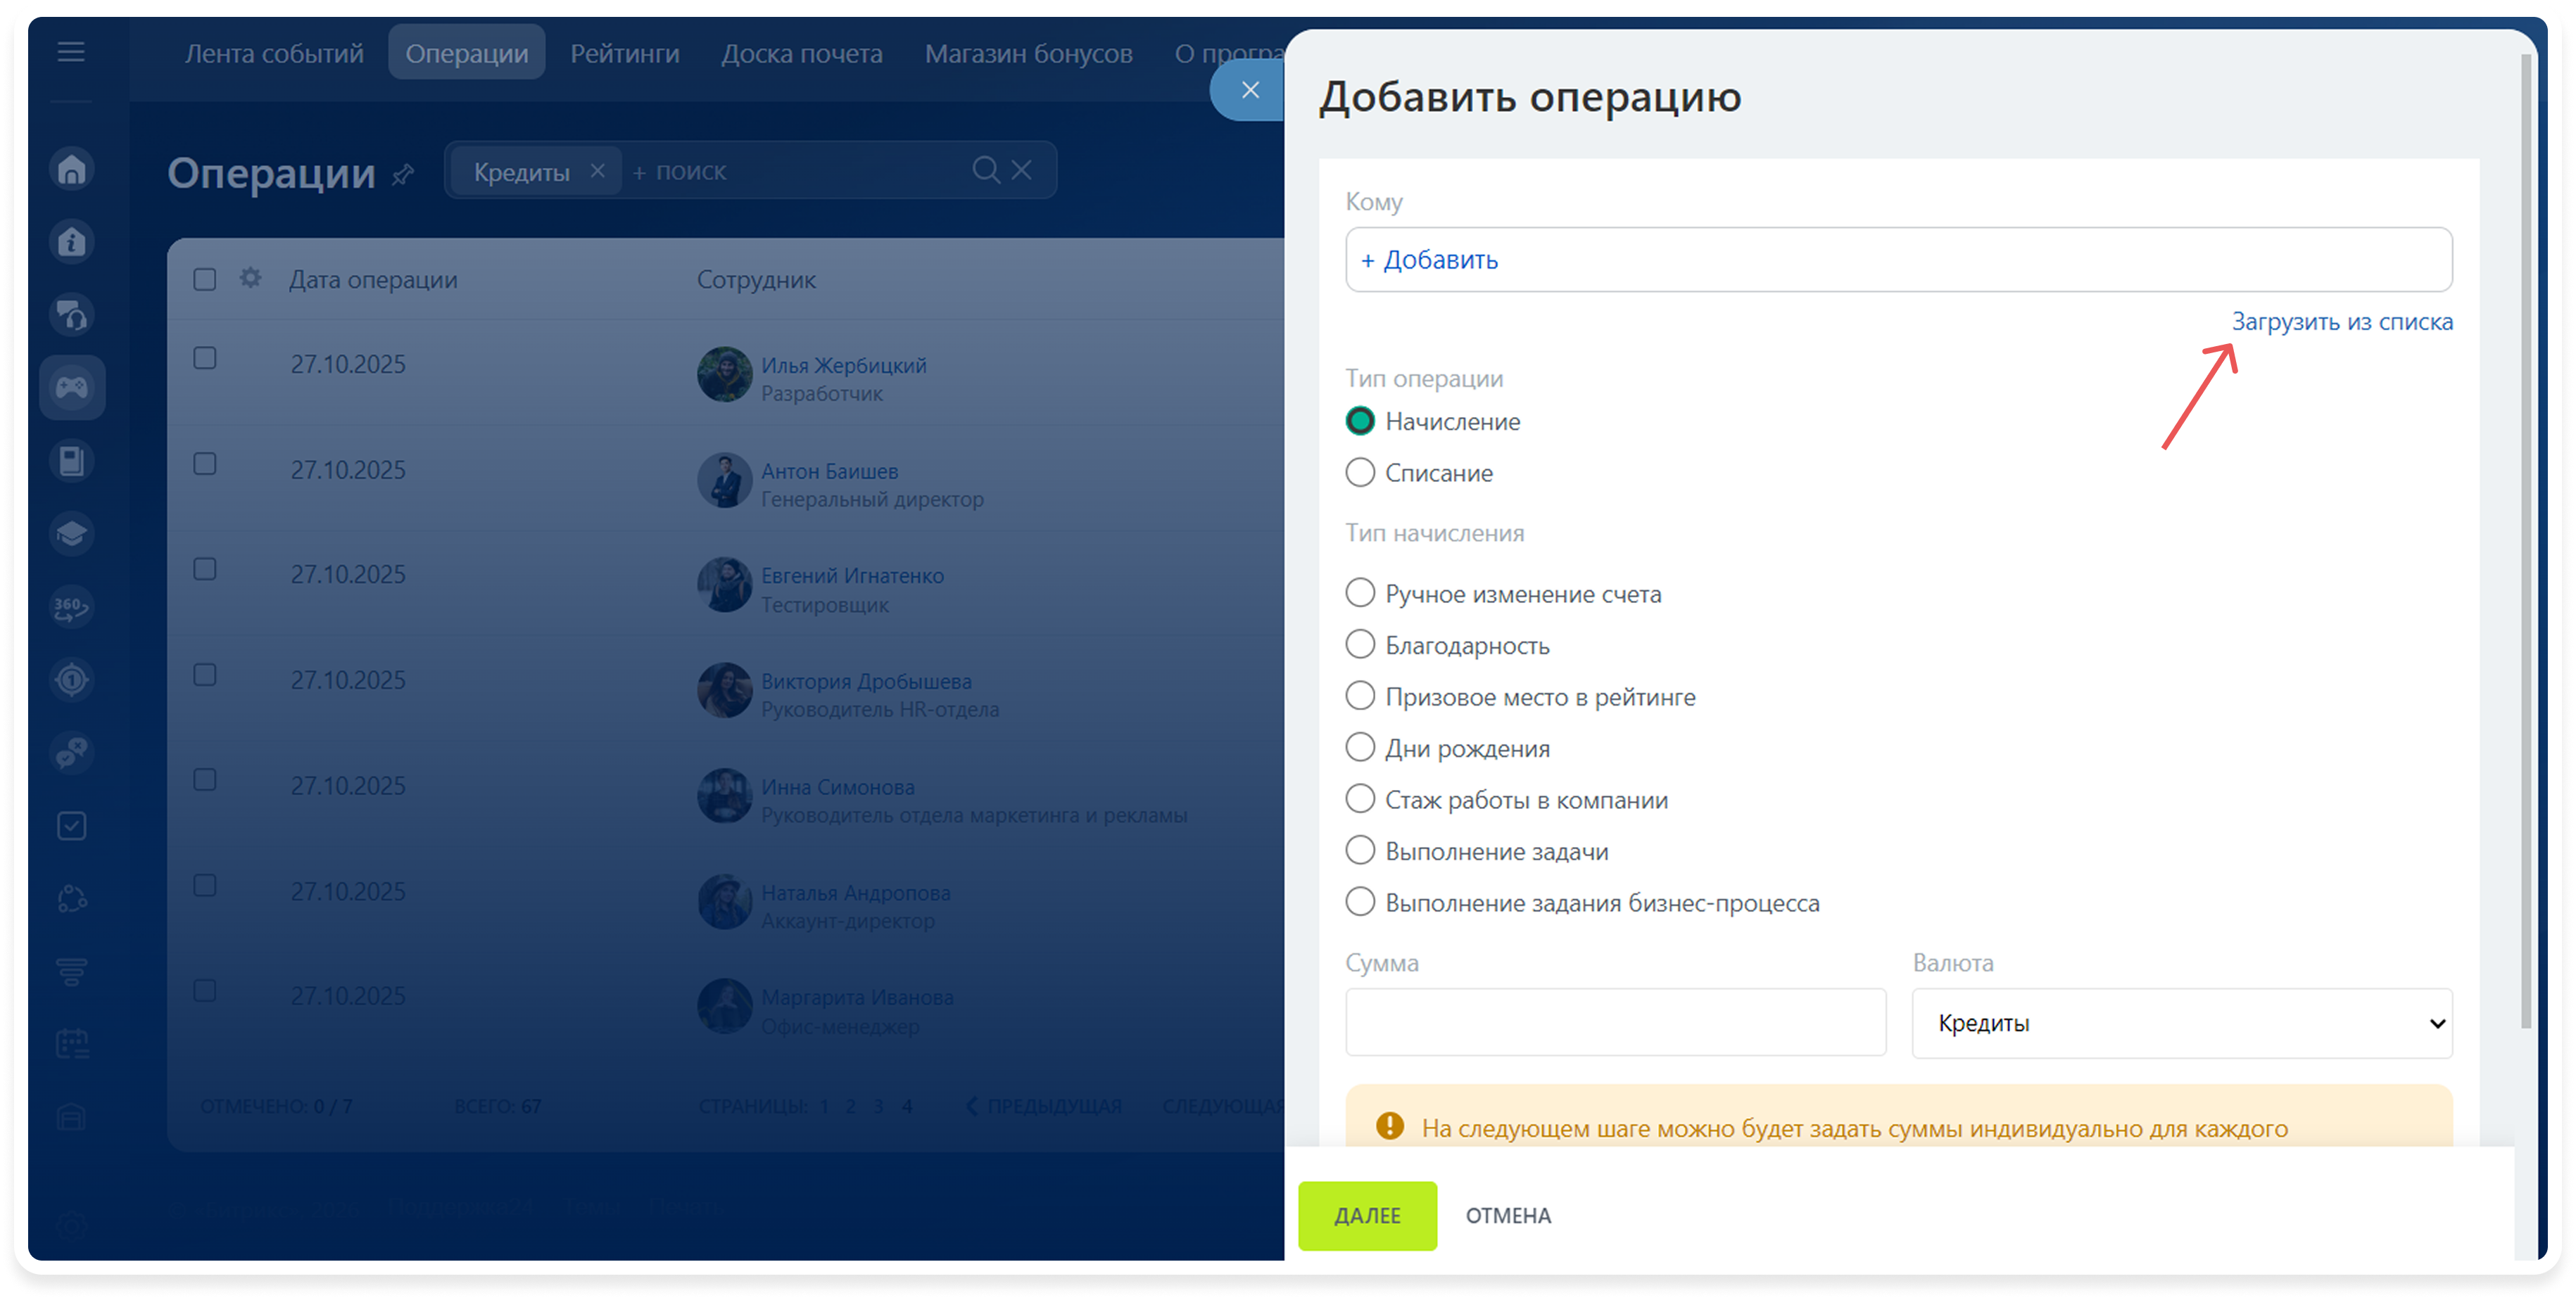Image resolution: width=2576 pixels, height=1300 pixels.
Task: Click into the Сумма input field
Action: click(1615, 1024)
